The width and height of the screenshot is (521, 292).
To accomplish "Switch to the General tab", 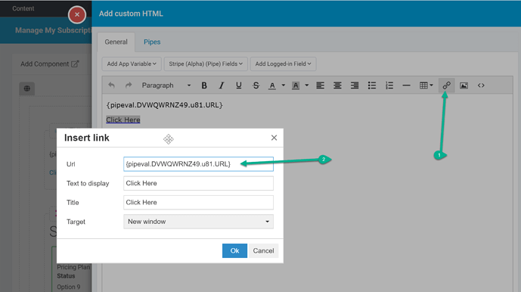I will pos(116,42).
